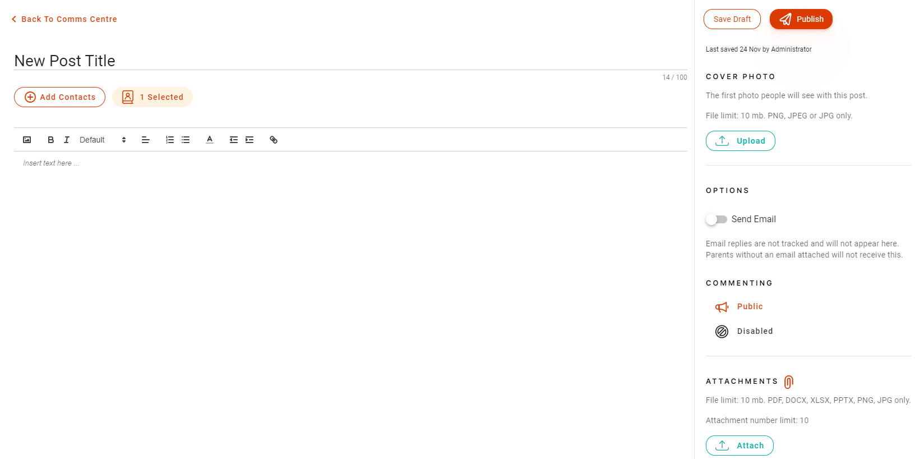Image resolution: width=915 pixels, height=459 pixels.
Task: Toggle italic formatting in the editor
Action: click(x=66, y=140)
